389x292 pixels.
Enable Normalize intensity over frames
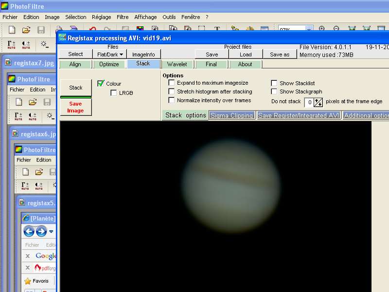point(172,100)
